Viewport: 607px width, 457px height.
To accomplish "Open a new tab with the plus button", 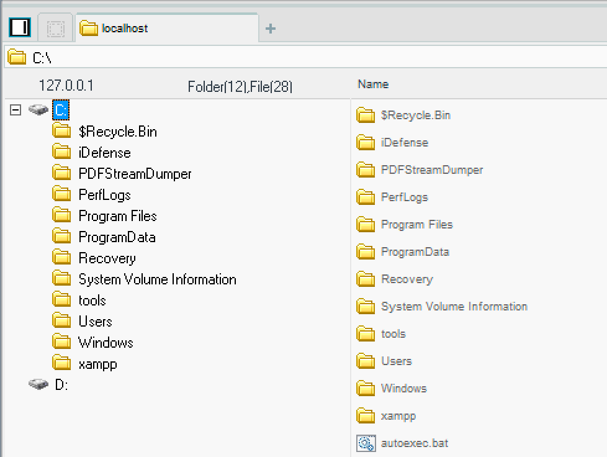I will (x=270, y=27).
